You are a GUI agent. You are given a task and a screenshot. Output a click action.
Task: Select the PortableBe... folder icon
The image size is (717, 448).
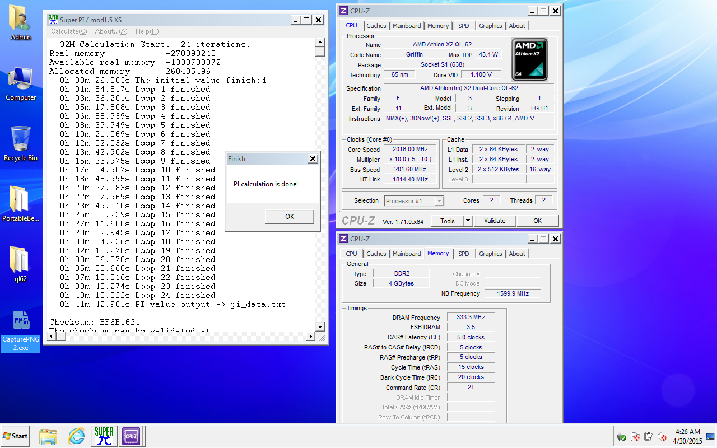(x=21, y=204)
